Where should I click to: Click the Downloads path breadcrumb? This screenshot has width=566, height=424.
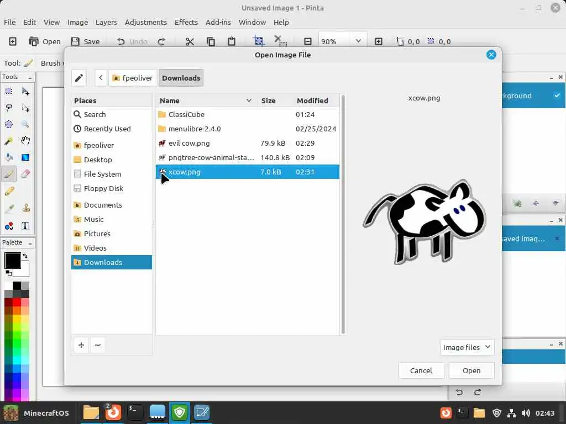(x=181, y=78)
